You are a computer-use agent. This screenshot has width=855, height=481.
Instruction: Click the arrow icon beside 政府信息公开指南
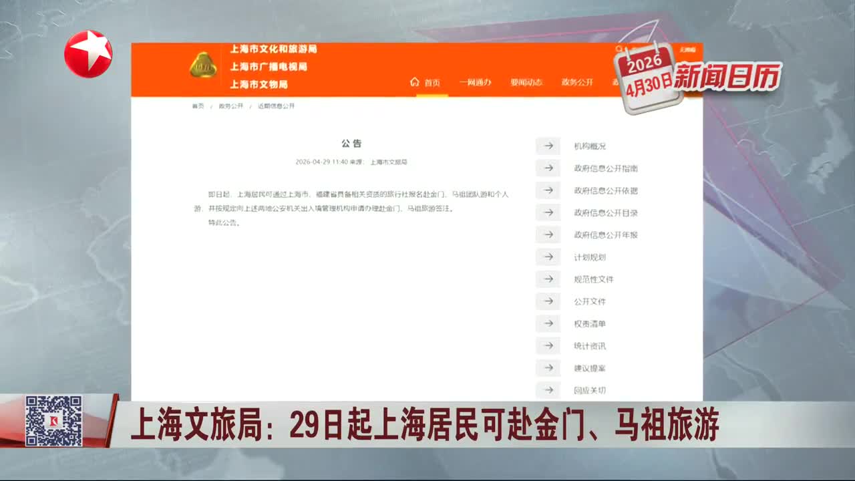tap(548, 168)
